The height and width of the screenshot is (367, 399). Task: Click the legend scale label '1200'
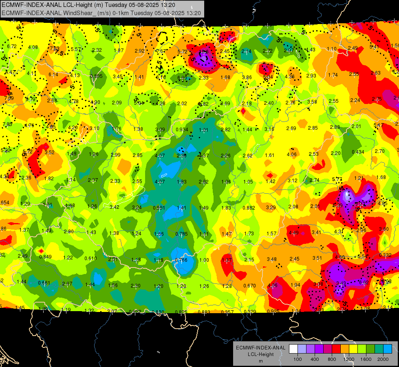(349, 359)
